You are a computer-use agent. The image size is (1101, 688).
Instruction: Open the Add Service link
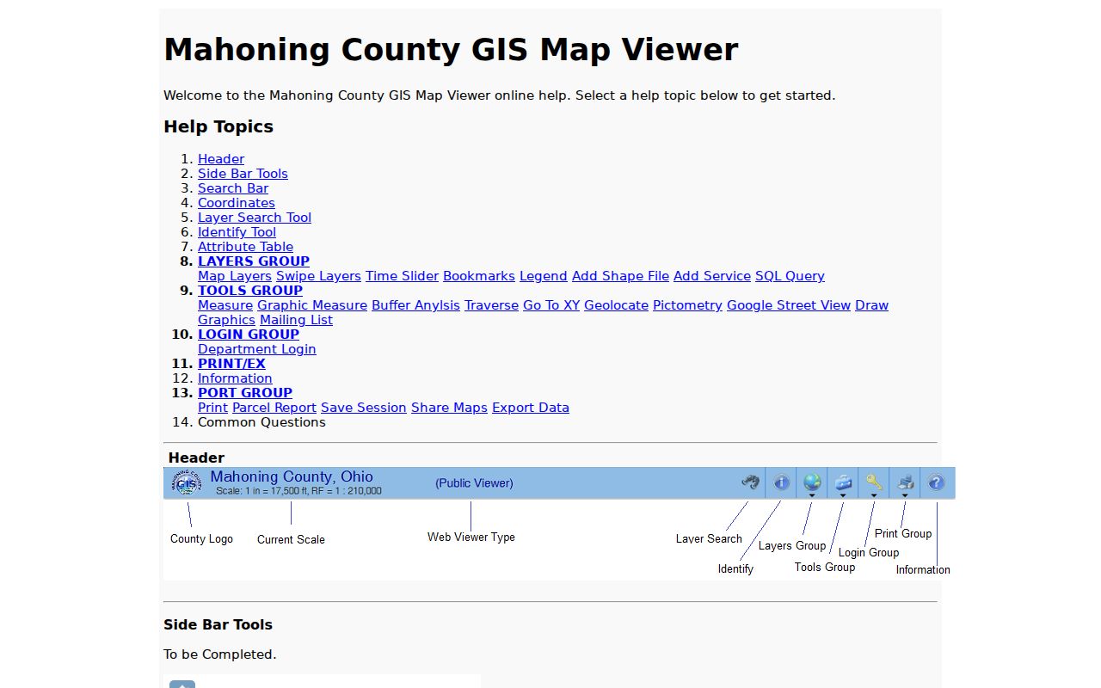coord(712,276)
